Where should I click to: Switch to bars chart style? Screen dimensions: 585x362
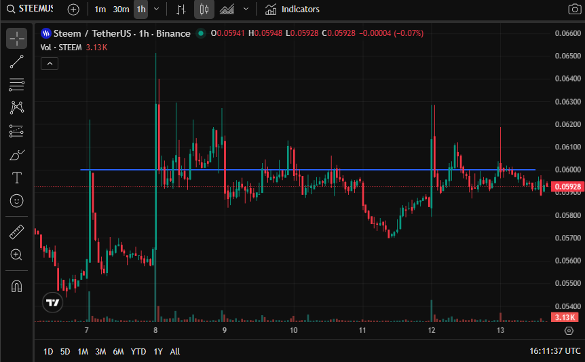coord(181,10)
